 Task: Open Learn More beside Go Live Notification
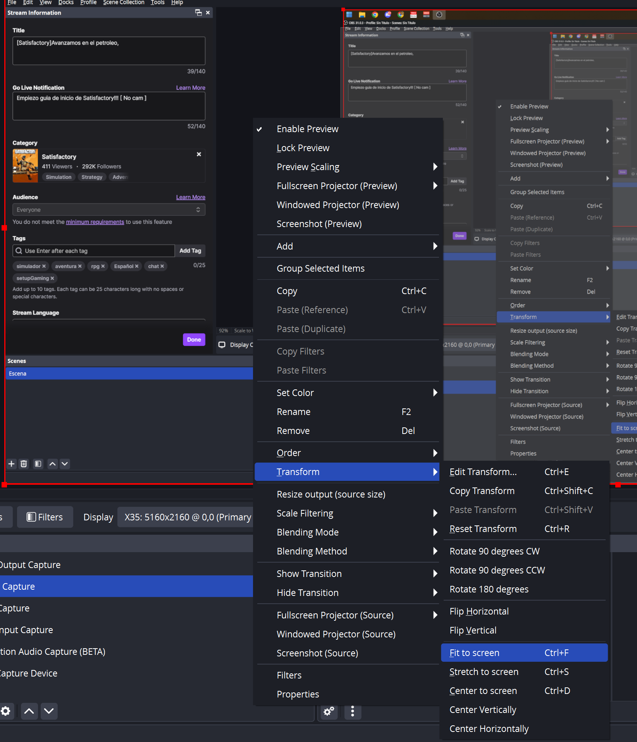(x=191, y=88)
